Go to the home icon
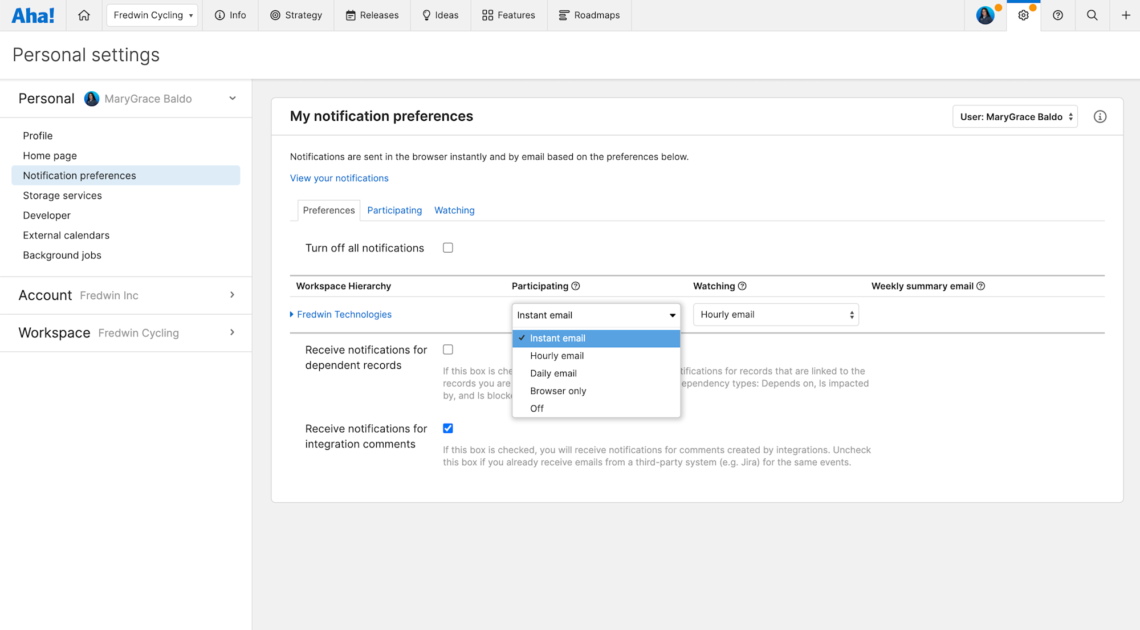The image size is (1140, 630). click(84, 15)
